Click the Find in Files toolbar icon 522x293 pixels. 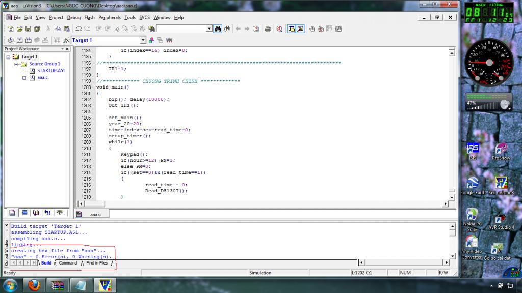point(152,29)
